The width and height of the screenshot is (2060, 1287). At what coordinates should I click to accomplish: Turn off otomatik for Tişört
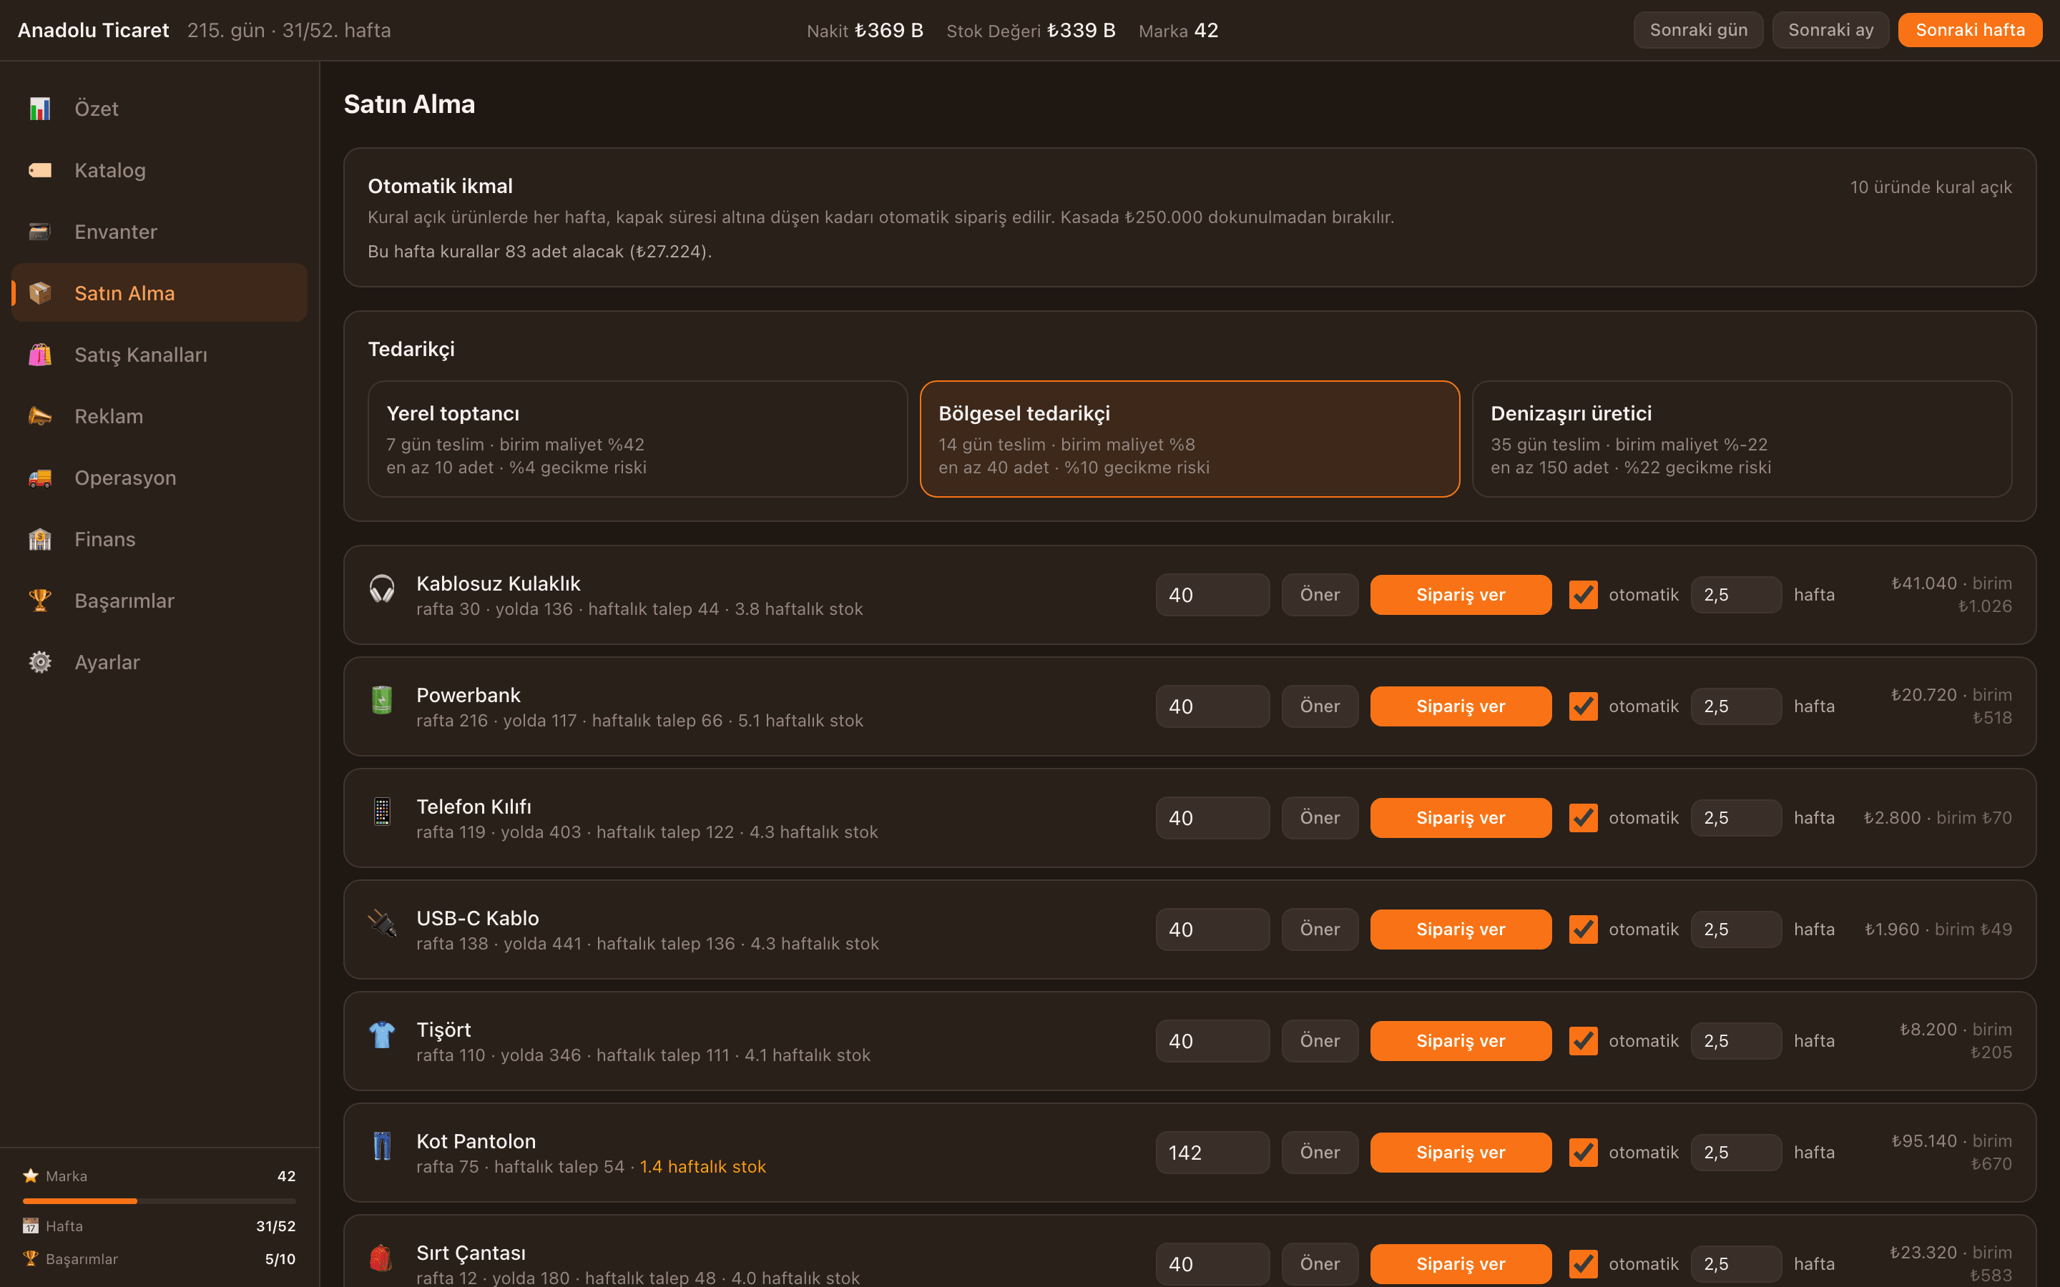[x=1584, y=1041]
